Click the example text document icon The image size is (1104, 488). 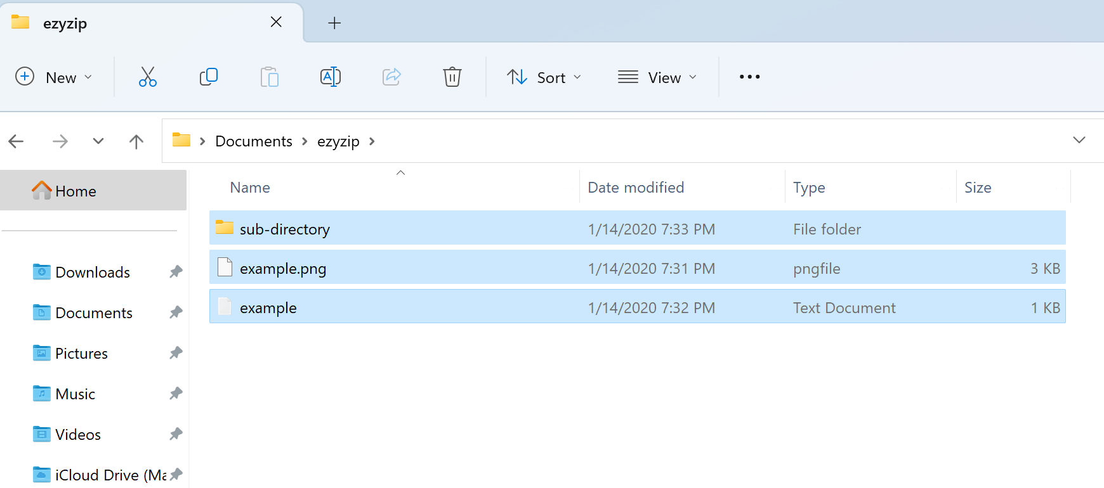[x=225, y=306]
